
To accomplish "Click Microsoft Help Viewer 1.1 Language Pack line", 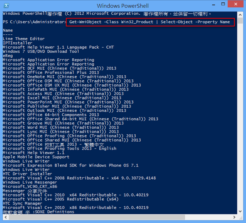I will (58, 47).
